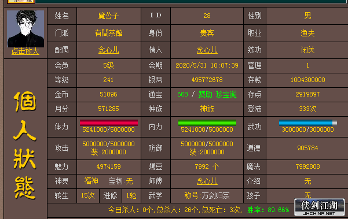Open master 念心儿 link in 师傅 row
Screen dimensions: 348x219
pos(207,181)
